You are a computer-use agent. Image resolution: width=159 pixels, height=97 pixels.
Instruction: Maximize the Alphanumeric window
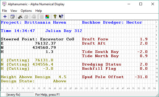(141, 4)
